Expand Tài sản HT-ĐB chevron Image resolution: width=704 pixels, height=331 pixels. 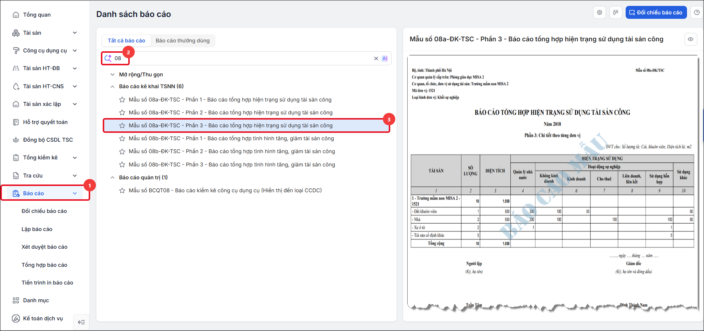(75, 68)
